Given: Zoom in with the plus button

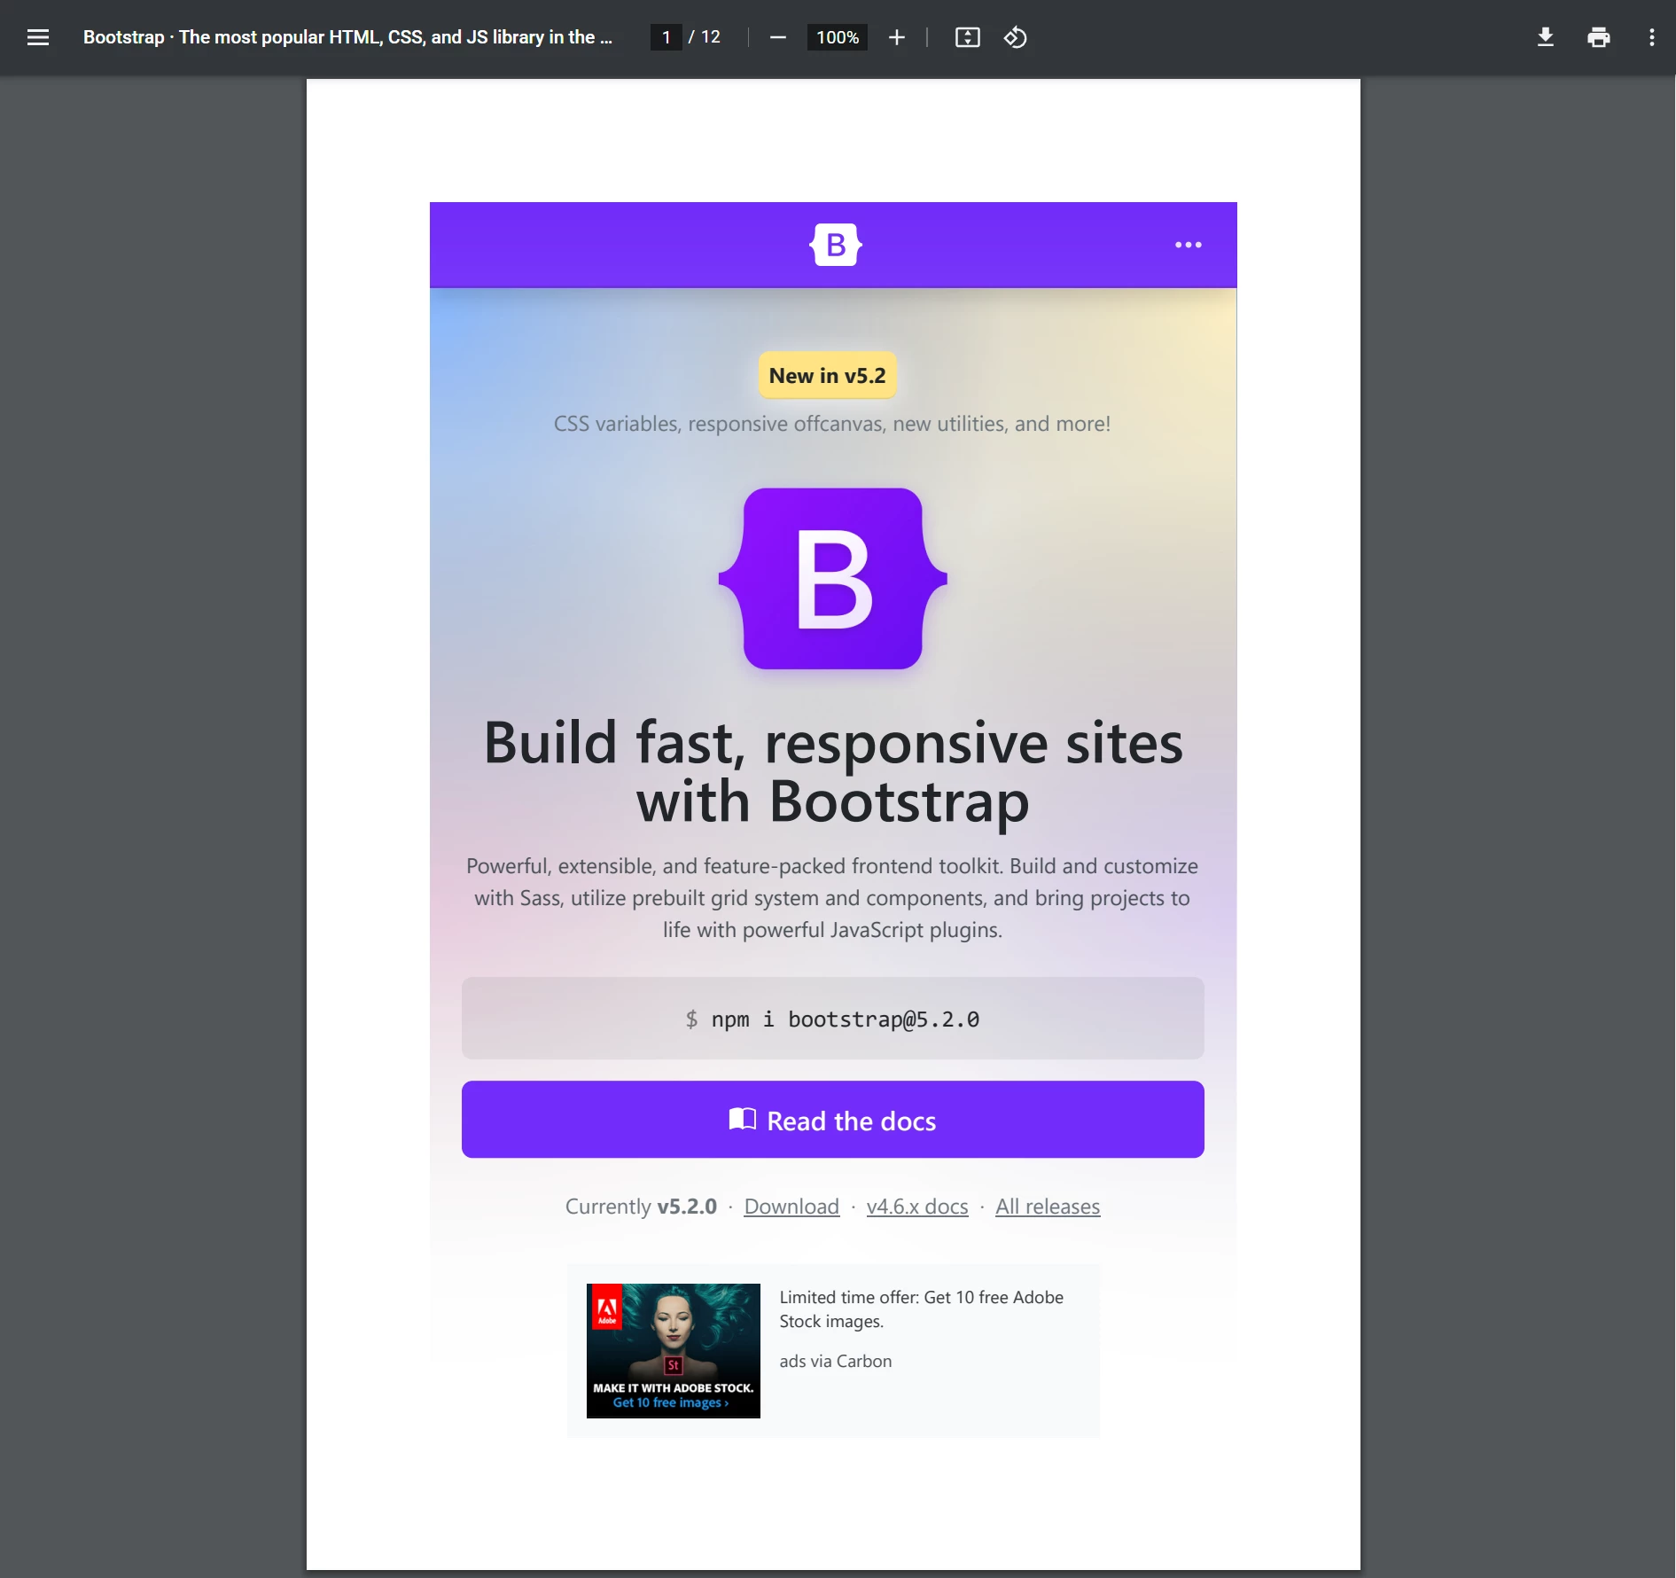Looking at the screenshot, I should click(x=897, y=37).
